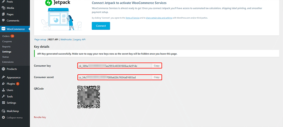283x127 pixels.
Task: Copy the Consumer key value
Action: pos(156,66)
